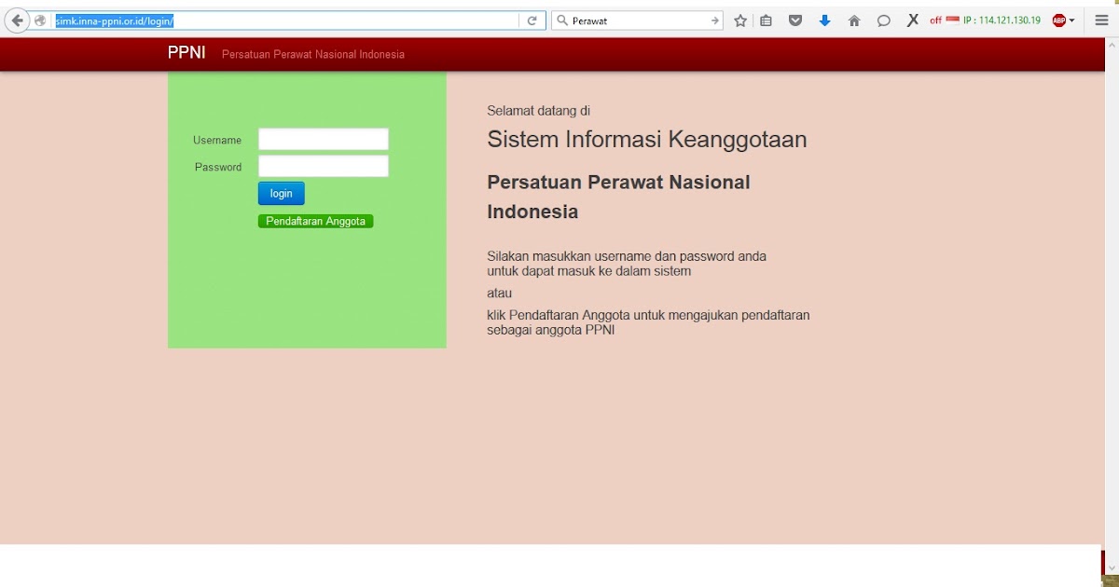The height and width of the screenshot is (587, 1119).
Task: Click the login button
Action: point(281,193)
